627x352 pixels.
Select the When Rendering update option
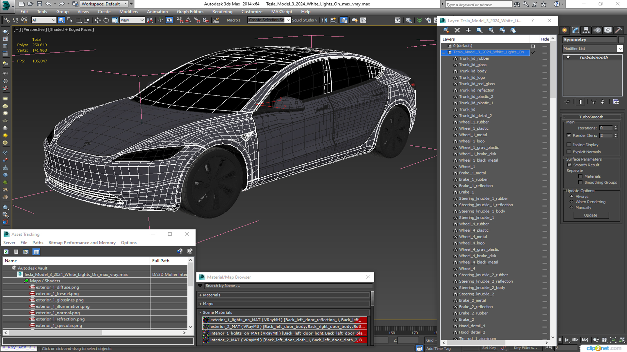coord(571,202)
